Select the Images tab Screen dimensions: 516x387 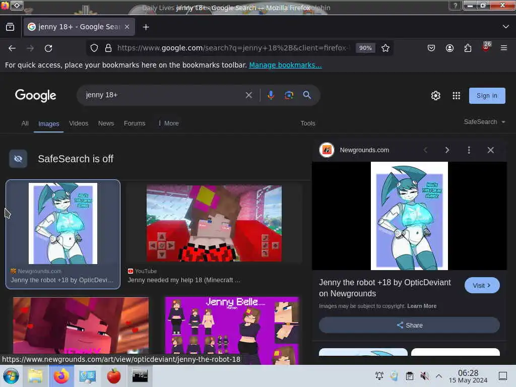click(49, 124)
